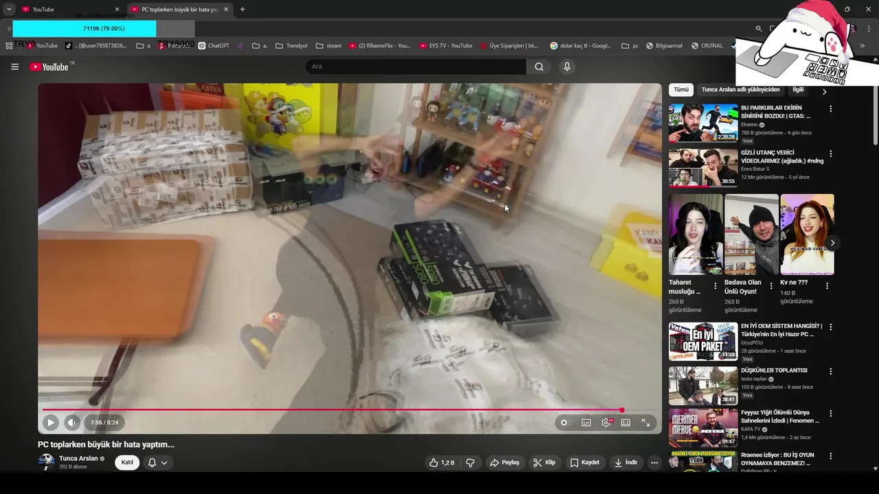Open BU PARKURLAR EKİBİN video thumbnail

(703, 123)
